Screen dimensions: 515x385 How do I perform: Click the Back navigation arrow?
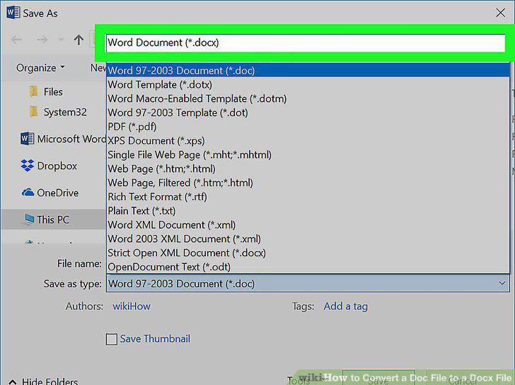tap(16, 40)
